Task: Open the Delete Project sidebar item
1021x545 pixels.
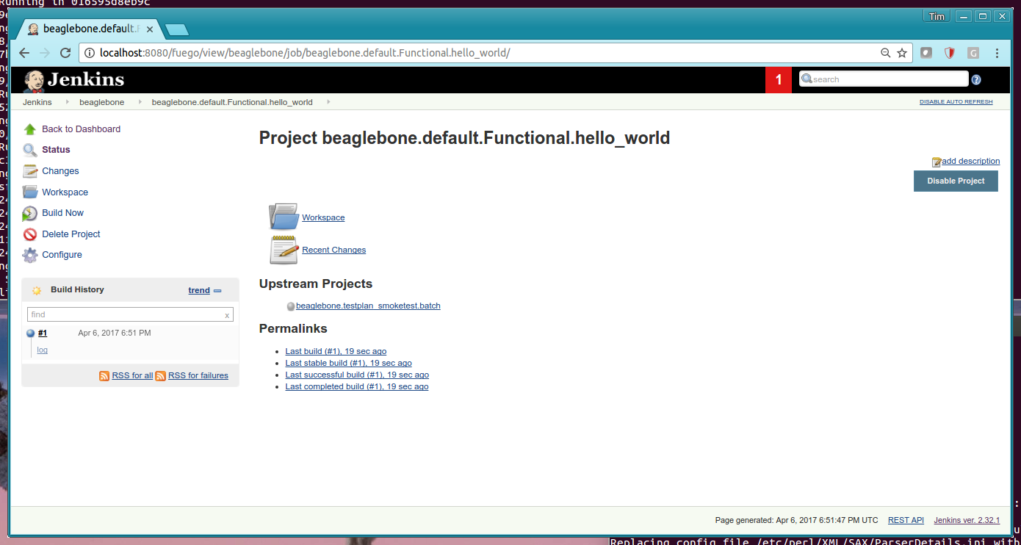Action: tap(71, 234)
